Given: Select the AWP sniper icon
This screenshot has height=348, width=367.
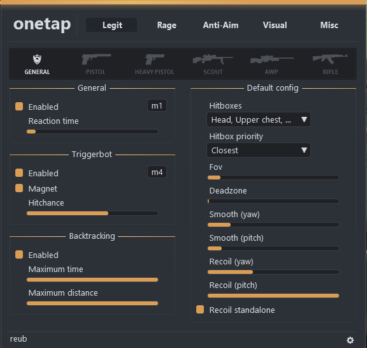Looking at the screenshot, I should point(271,59).
